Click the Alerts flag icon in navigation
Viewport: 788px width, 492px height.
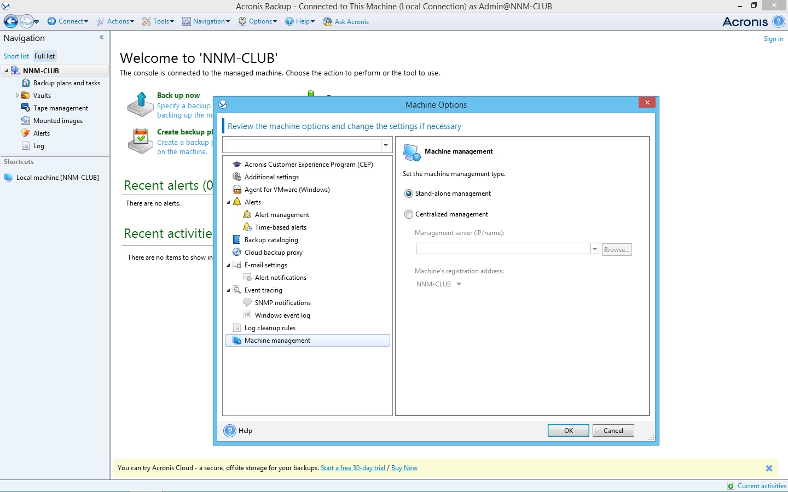pos(26,133)
